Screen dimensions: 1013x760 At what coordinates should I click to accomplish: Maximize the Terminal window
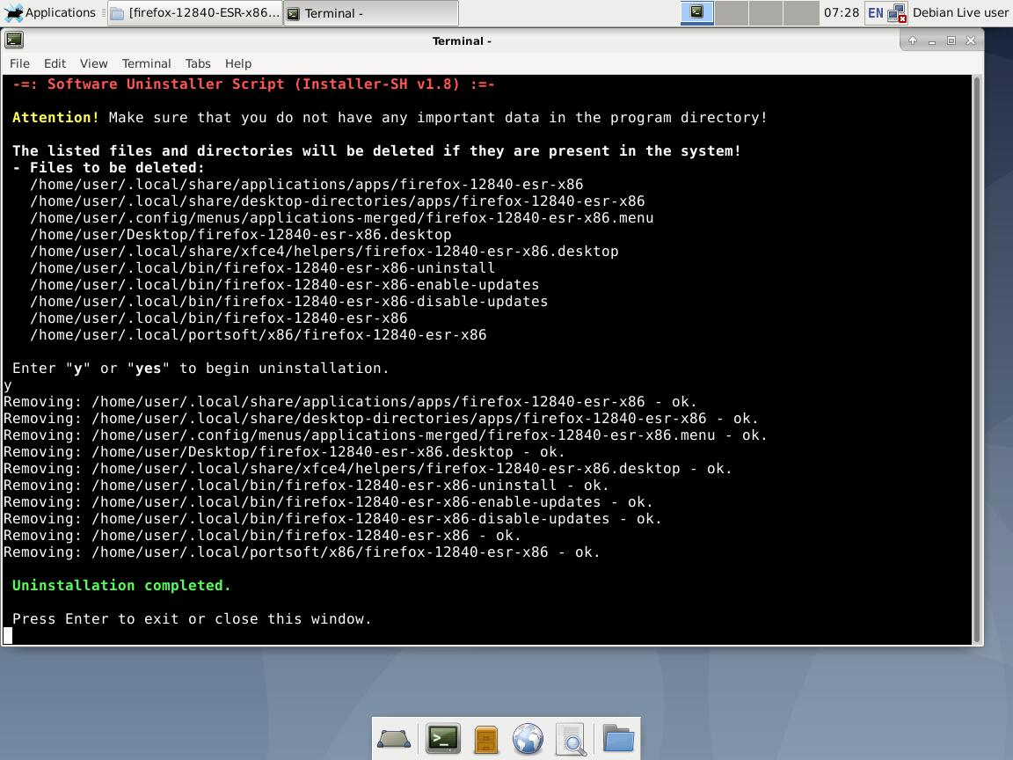point(951,40)
